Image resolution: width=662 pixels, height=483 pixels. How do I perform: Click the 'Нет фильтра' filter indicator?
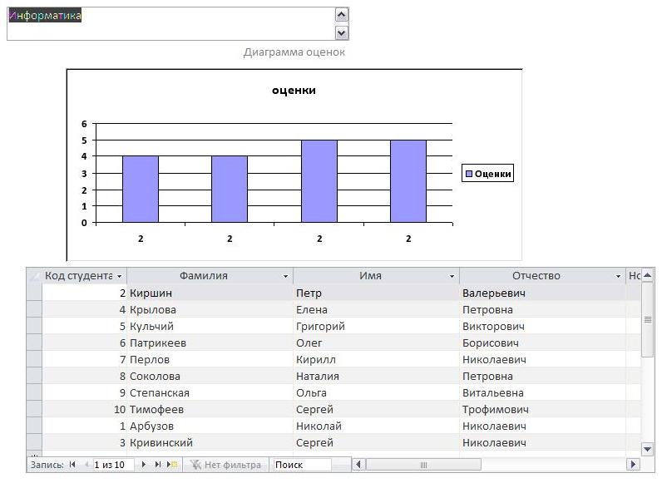226,465
